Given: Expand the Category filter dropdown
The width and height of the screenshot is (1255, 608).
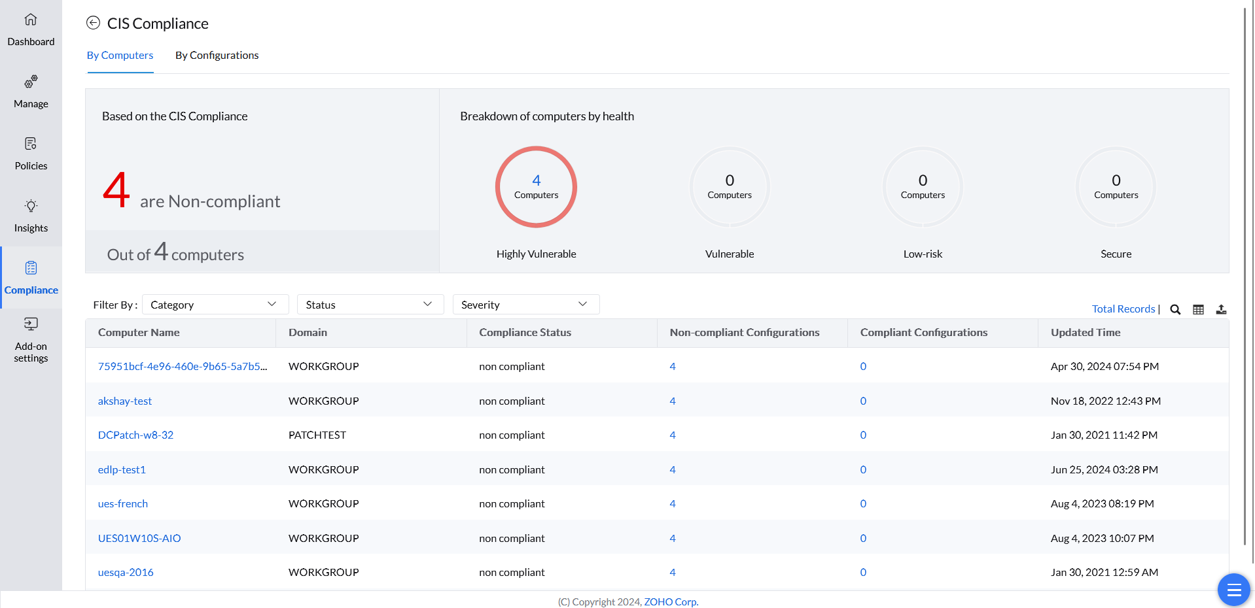Looking at the screenshot, I should 215,305.
